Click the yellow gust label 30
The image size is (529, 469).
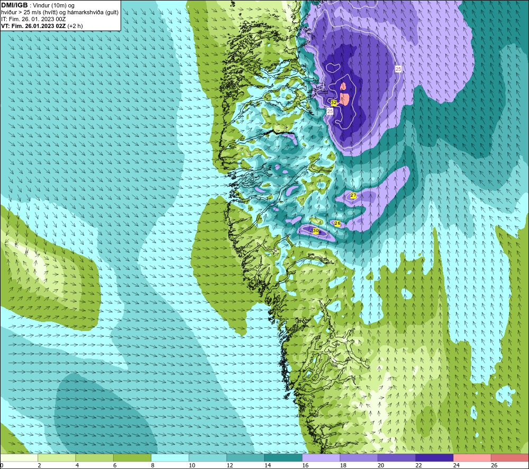coord(315,231)
